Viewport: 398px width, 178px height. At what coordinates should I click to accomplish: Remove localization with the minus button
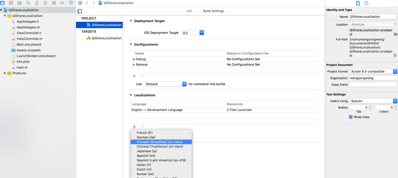(143, 127)
